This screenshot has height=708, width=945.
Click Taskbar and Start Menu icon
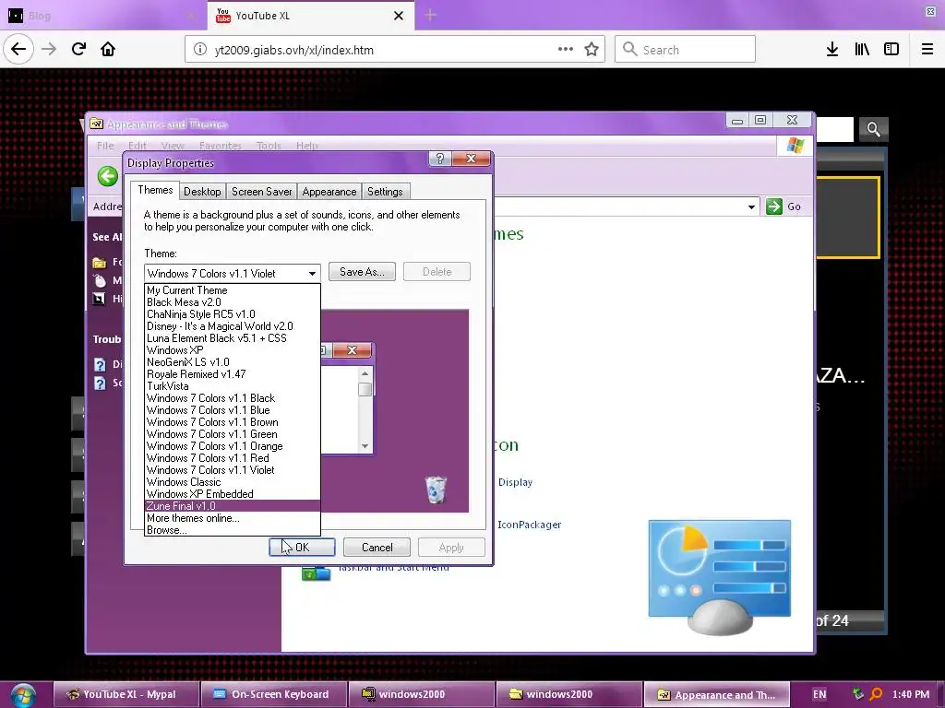317,572
